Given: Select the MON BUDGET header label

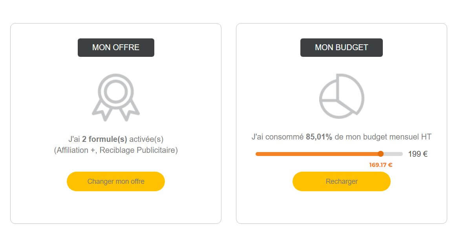Looking at the screenshot, I should 341,47.
